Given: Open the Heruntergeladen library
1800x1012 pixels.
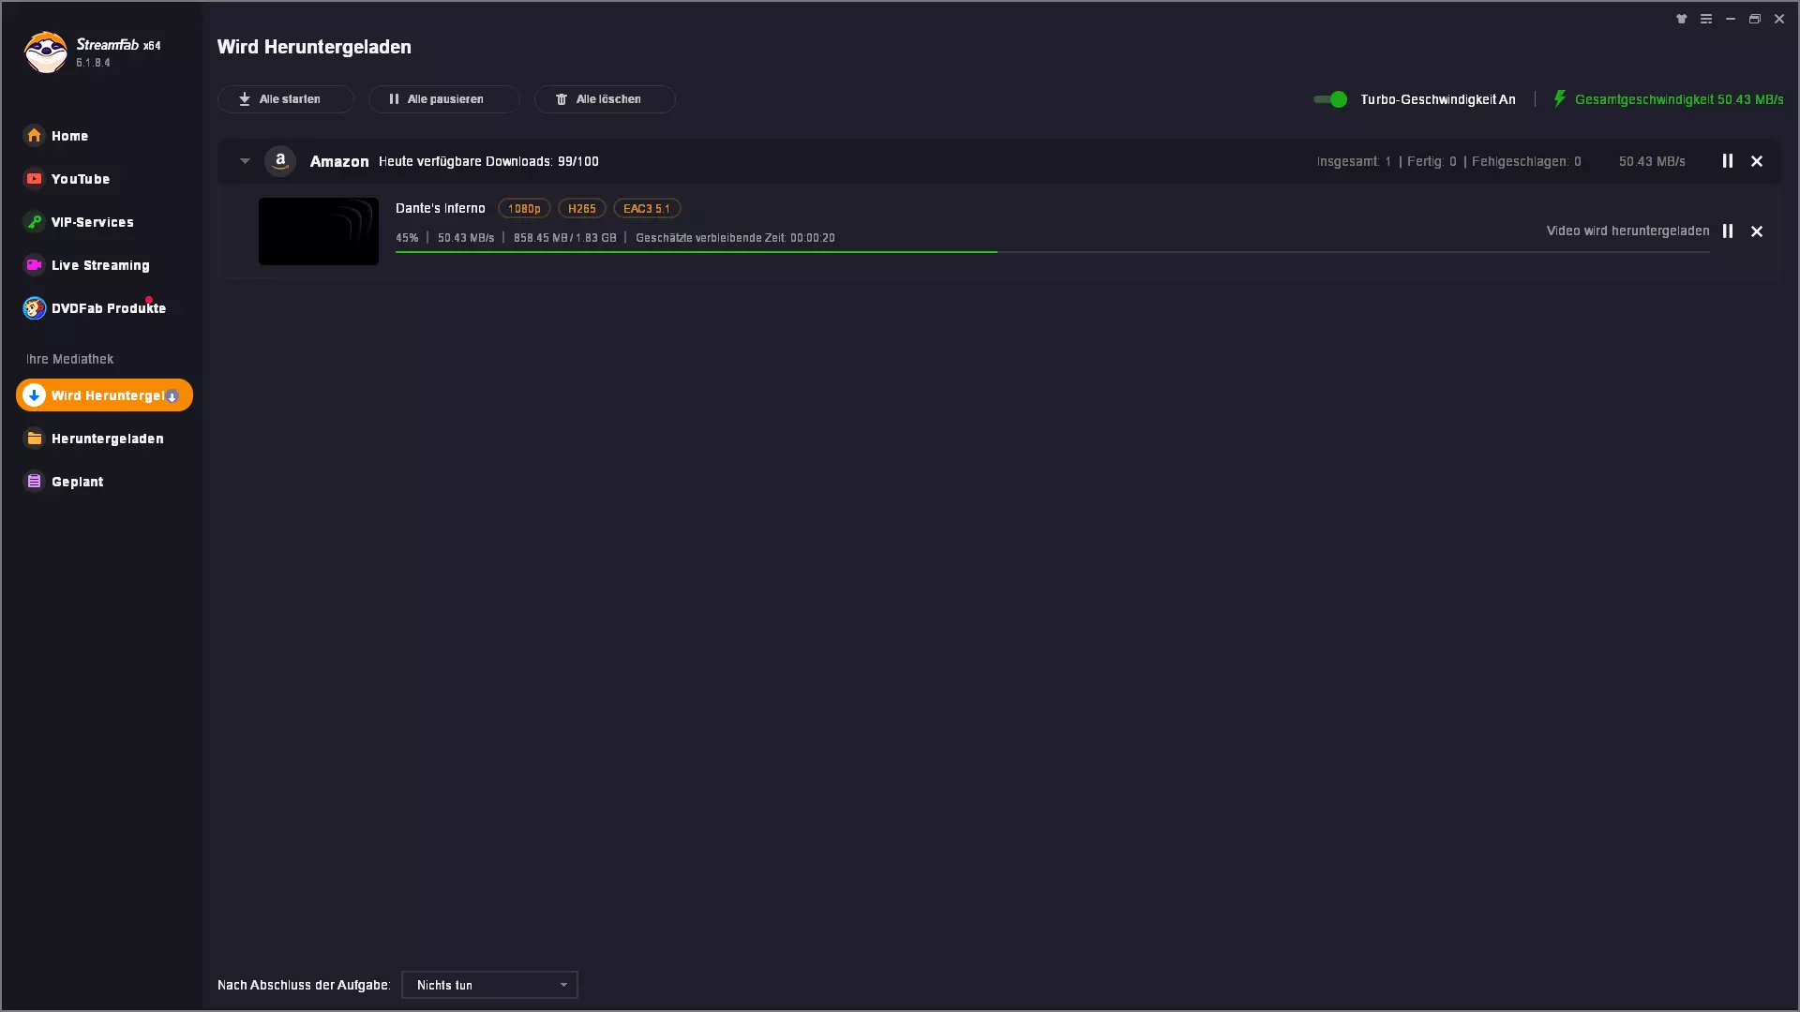Looking at the screenshot, I should 94,439.
